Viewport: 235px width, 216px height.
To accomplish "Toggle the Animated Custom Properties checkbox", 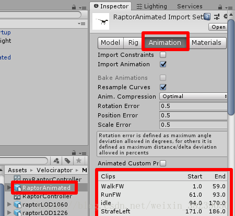I will (163, 163).
